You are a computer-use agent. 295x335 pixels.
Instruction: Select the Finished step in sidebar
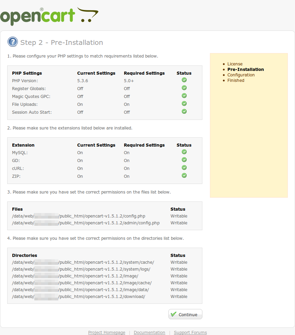coord(236,80)
